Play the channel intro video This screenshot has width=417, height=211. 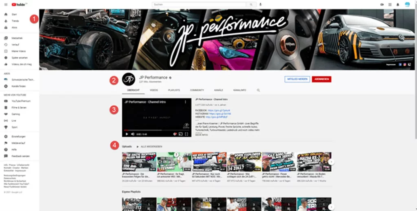(127, 134)
